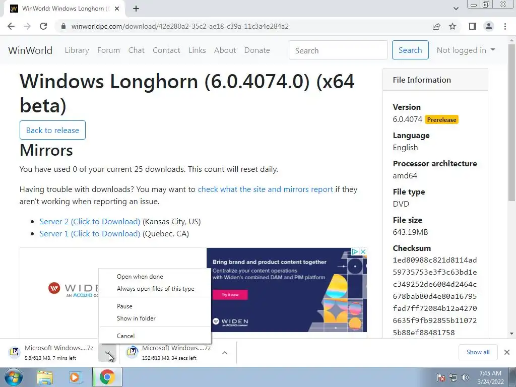Open the Contact nav link
The image size is (516, 387).
point(166,50)
